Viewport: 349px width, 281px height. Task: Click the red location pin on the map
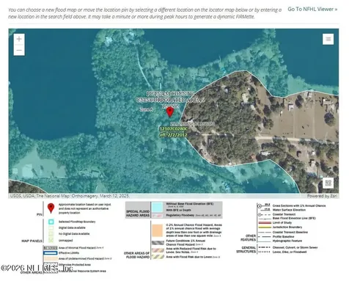pyautogui.click(x=170, y=112)
